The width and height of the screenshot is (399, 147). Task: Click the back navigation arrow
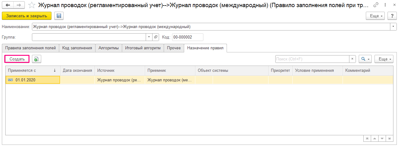pyautogui.click(x=8, y=5)
